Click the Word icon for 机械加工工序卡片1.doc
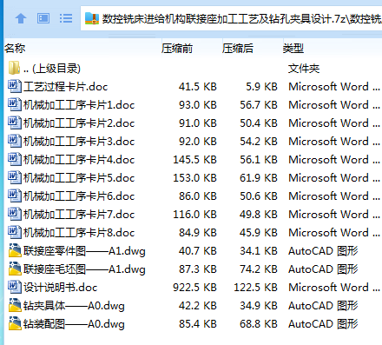This screenshot has height=345, width=382. pos(15,104)
